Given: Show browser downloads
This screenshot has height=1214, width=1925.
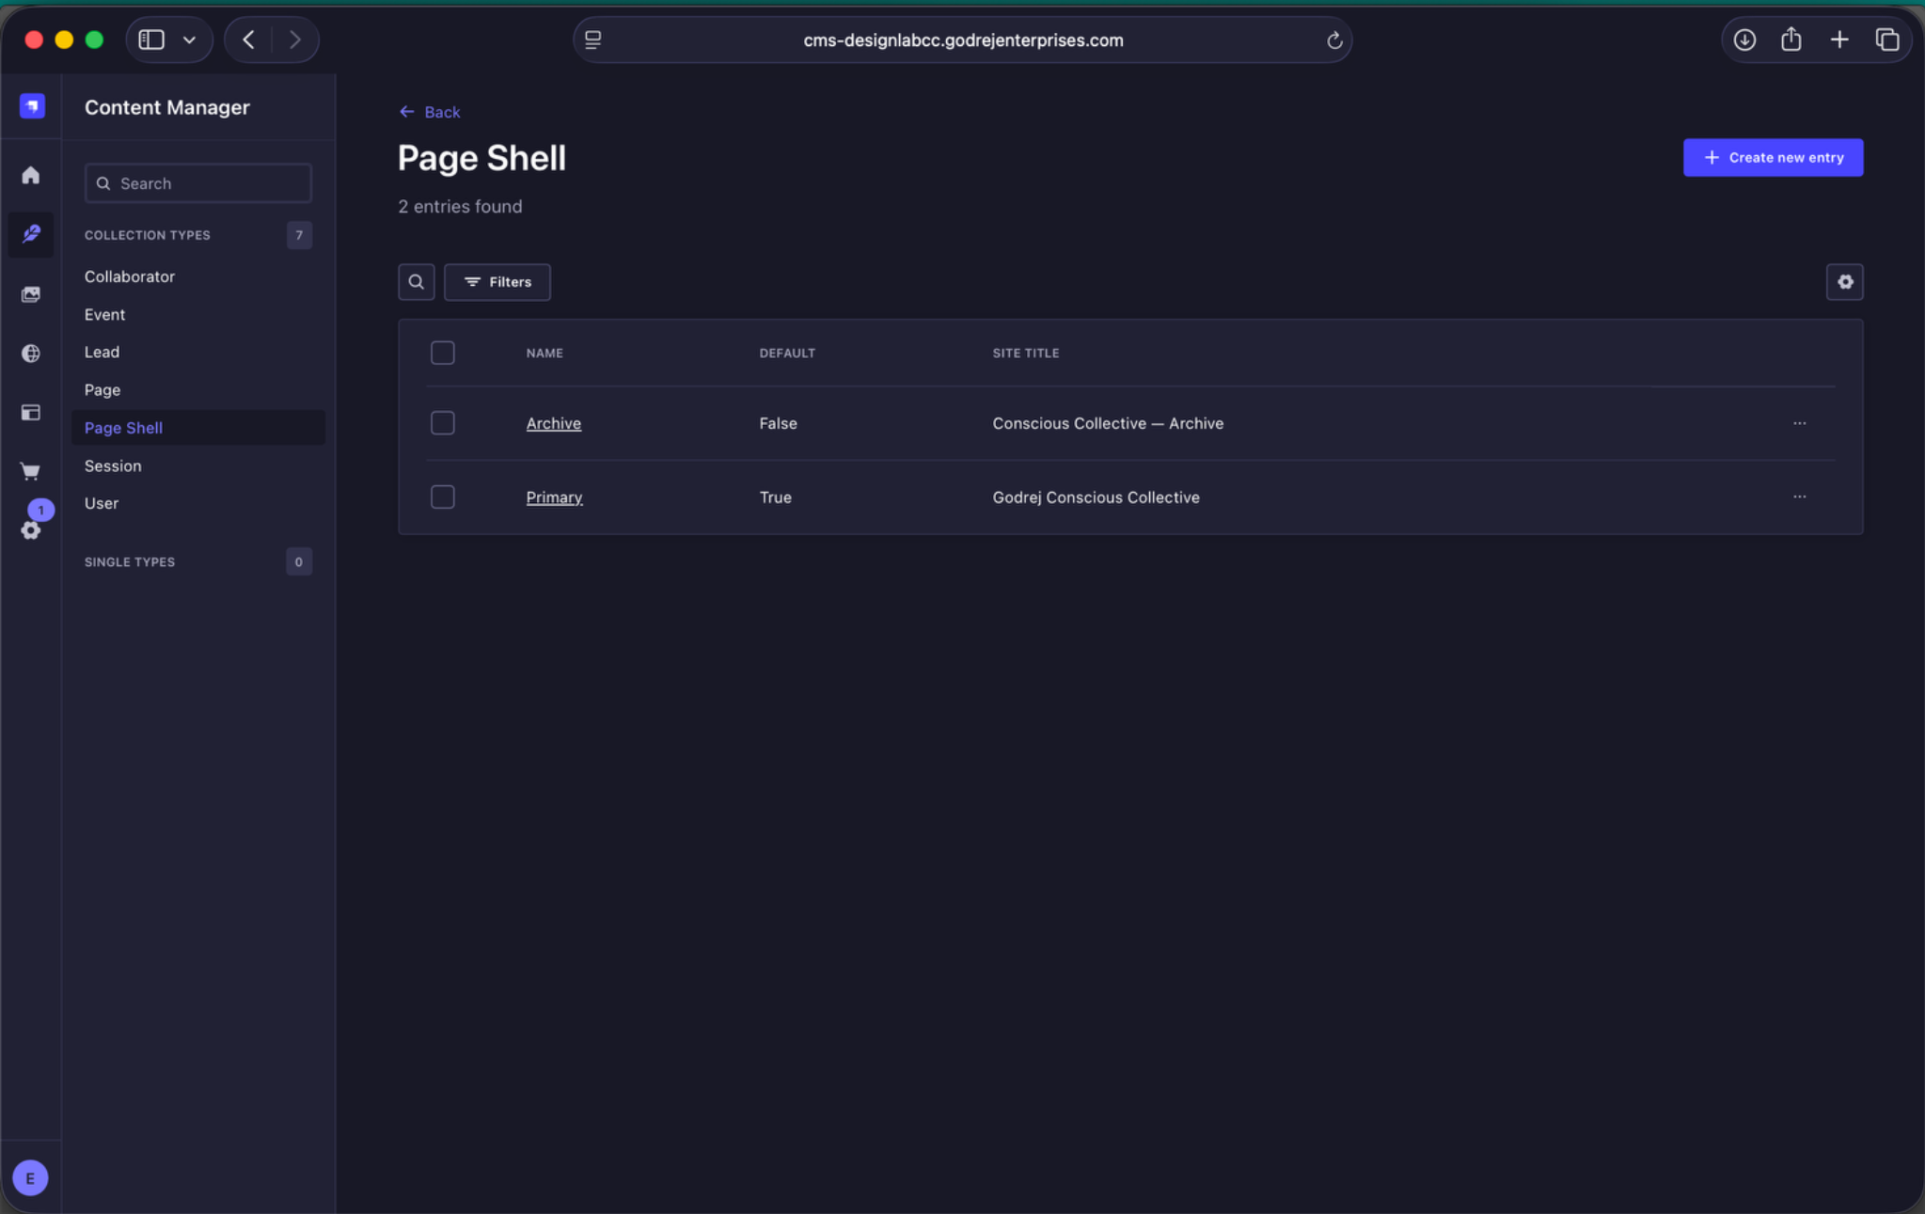Looking at the screenshot, I should [x=1744, y=39].
